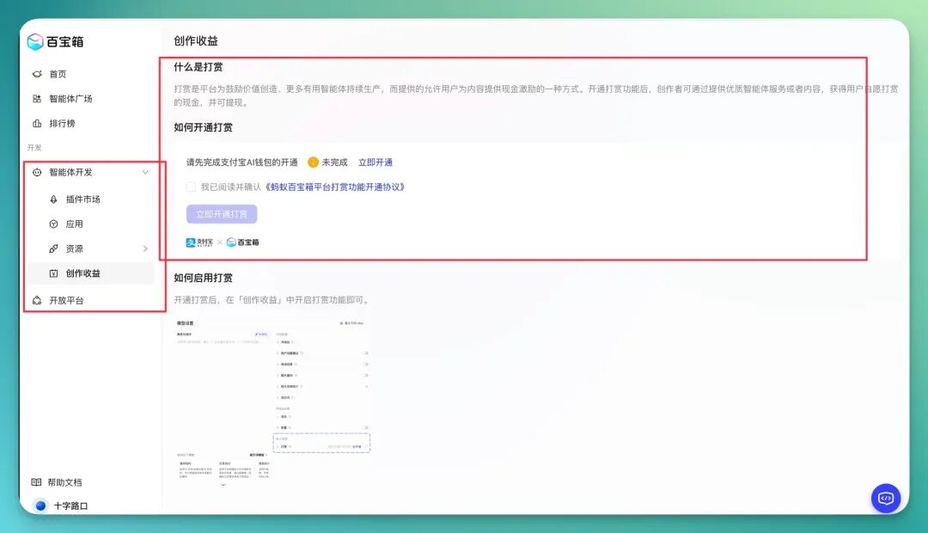928x533 pixels.
Task: Click the 资源 icon in sidebar
Action: click(54, 248)
